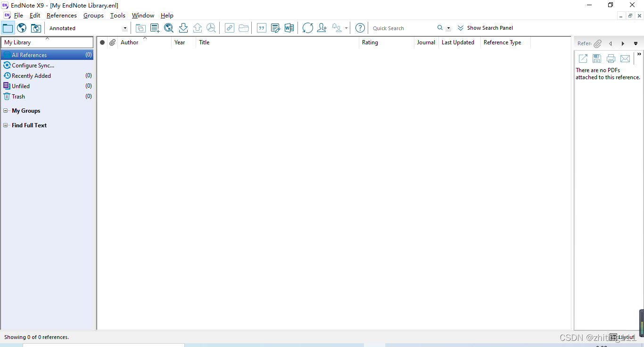Collapse the Find Full Text section
The image size is (644, 347).
6,125
